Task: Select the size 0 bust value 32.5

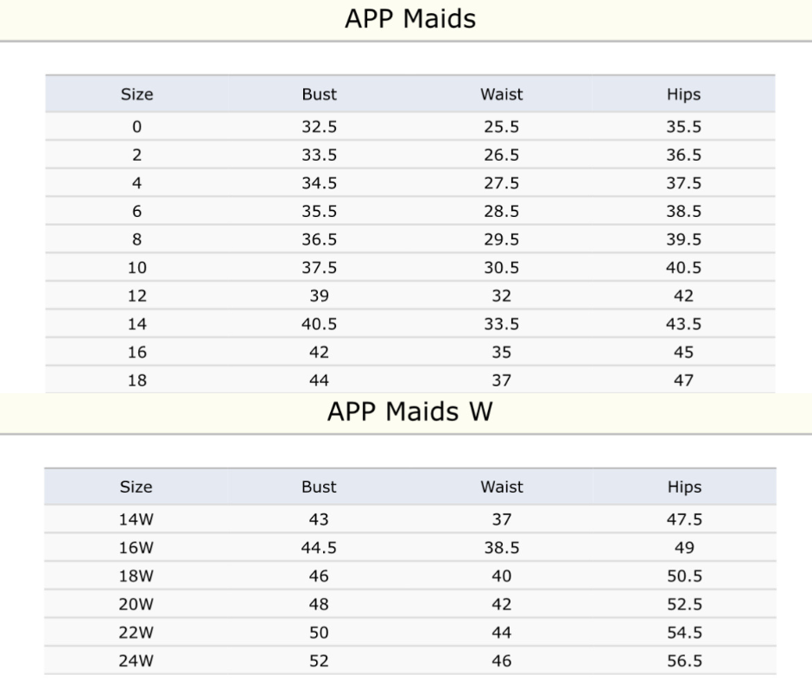Action: [319, 127]
